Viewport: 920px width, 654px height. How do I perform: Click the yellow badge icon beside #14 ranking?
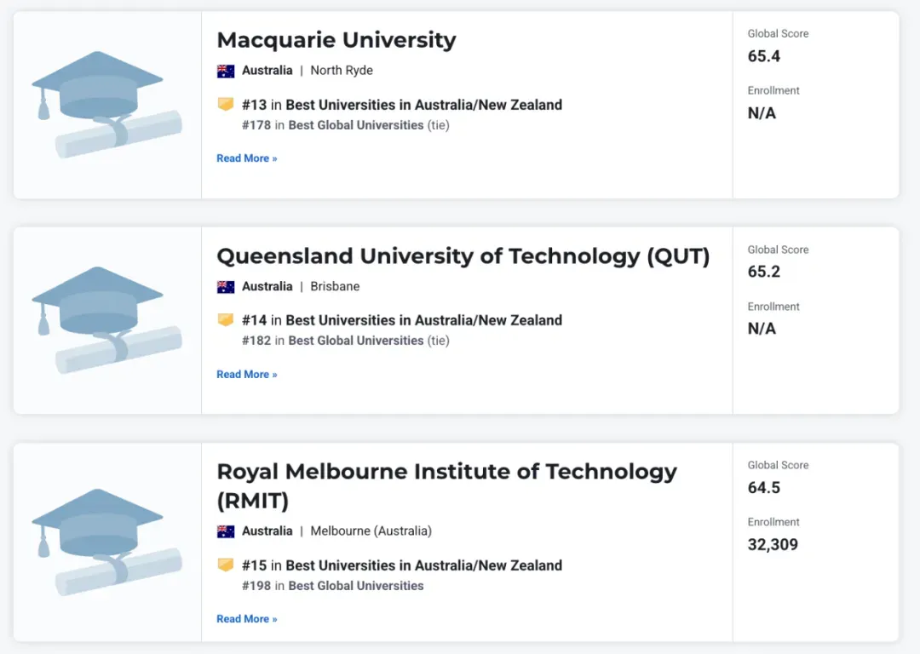225,320
